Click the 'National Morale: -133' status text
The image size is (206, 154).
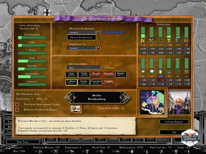coord(47,147)
